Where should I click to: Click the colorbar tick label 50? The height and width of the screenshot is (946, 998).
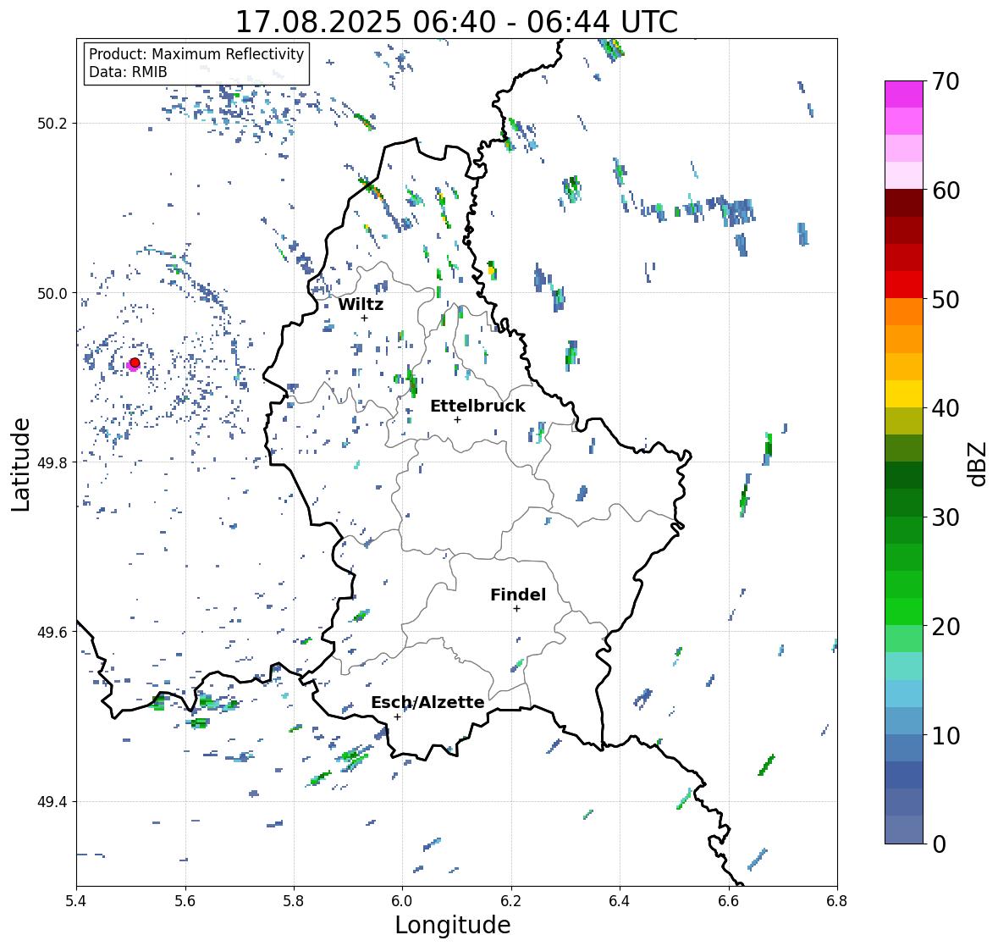(946, 299)
